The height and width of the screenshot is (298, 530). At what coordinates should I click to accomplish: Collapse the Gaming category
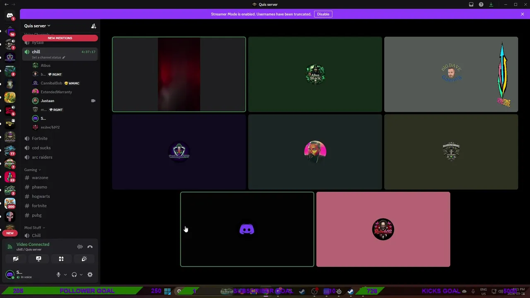pyautogui.click(x=32, y=170)
